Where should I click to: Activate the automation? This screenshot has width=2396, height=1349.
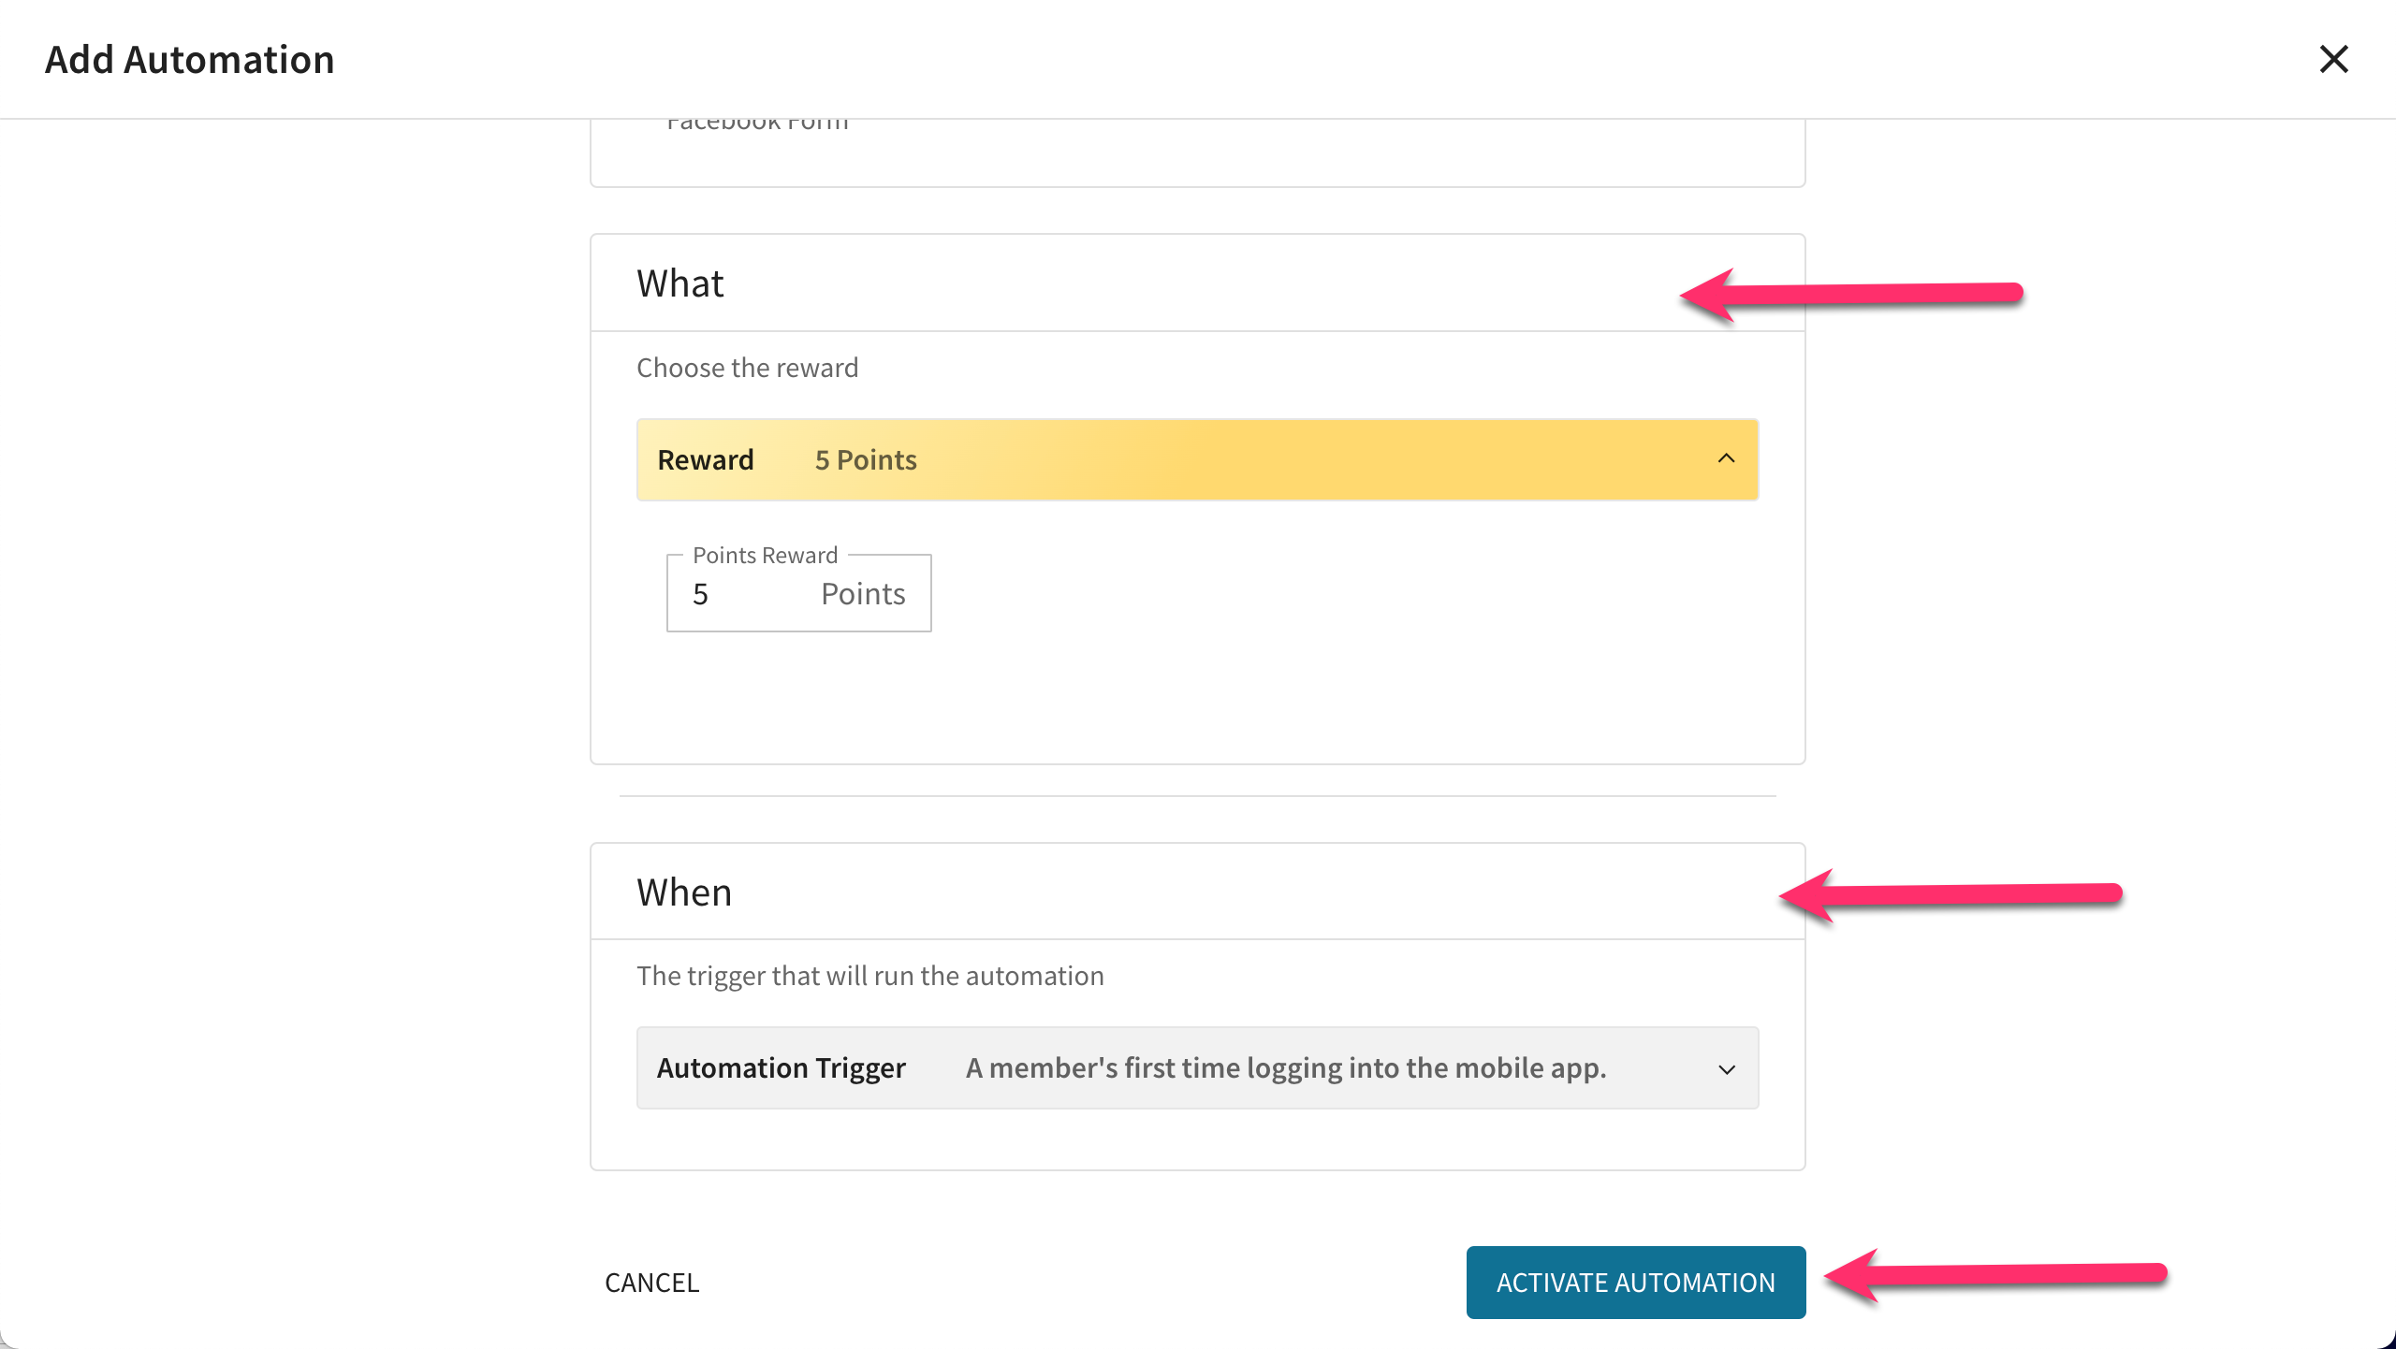click(x=1635, y=1283)
